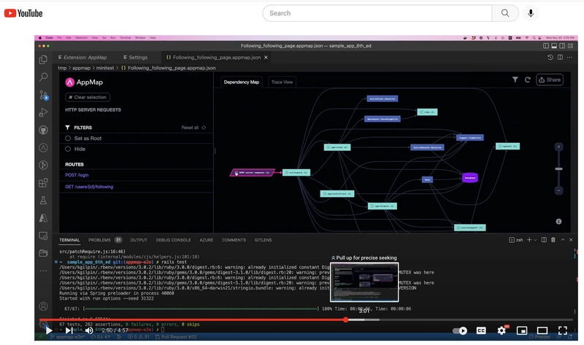Viewport: 584px width, 345px height.
Task: Click the Database node in the map
Action: 470,177
